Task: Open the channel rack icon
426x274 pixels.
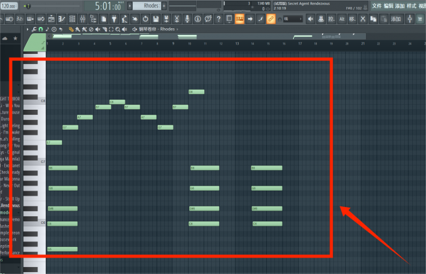Action: click(72, 19)
